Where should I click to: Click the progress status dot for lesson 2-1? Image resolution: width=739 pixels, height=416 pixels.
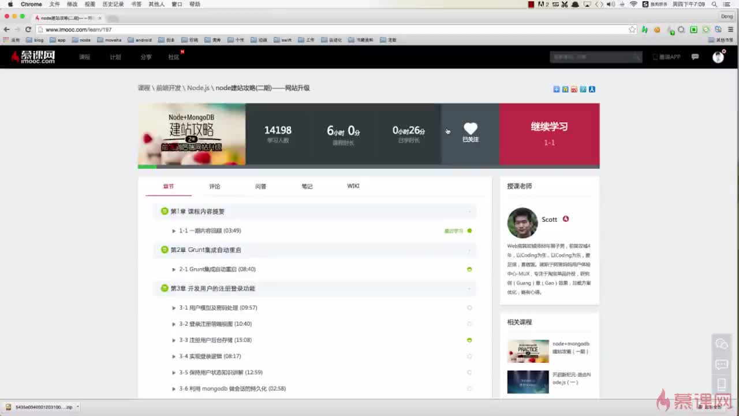pyautogui.click(x=469, y=269)
